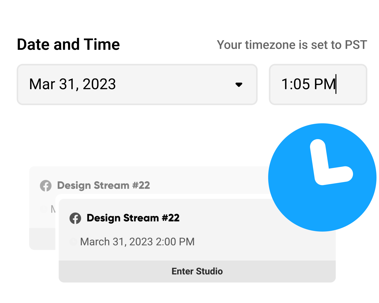379x303 pixels.
Task: Select the background Design Stream #22 entry
Action: (104, 186)
